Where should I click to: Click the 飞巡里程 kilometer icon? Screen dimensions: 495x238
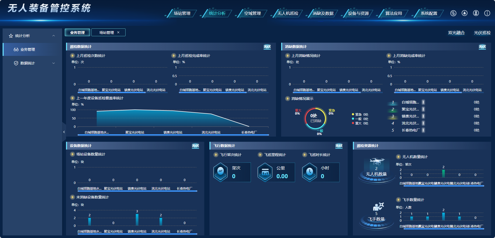(265, 172)
